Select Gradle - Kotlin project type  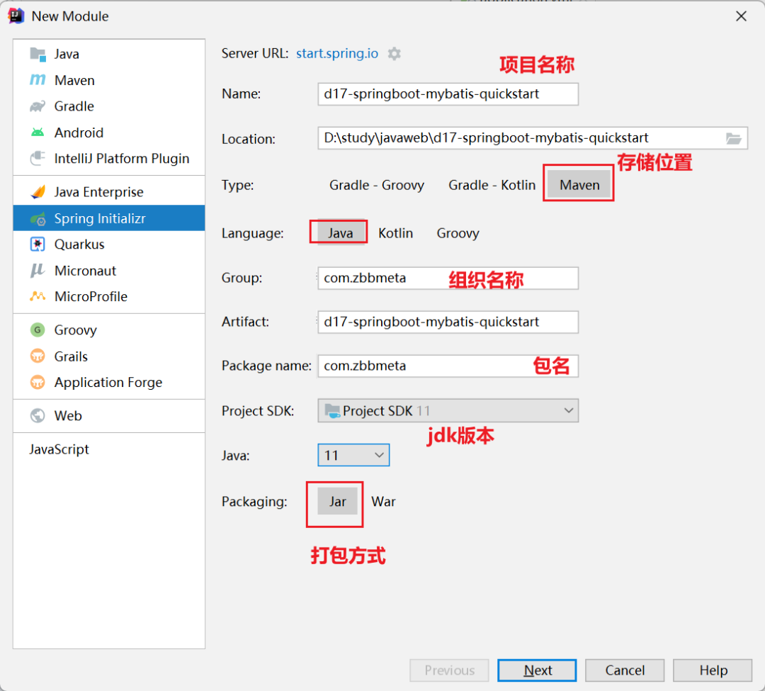[x=492, y=185]
